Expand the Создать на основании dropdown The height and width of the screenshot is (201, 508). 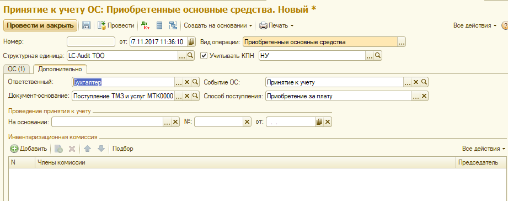(x=218, y=25)
